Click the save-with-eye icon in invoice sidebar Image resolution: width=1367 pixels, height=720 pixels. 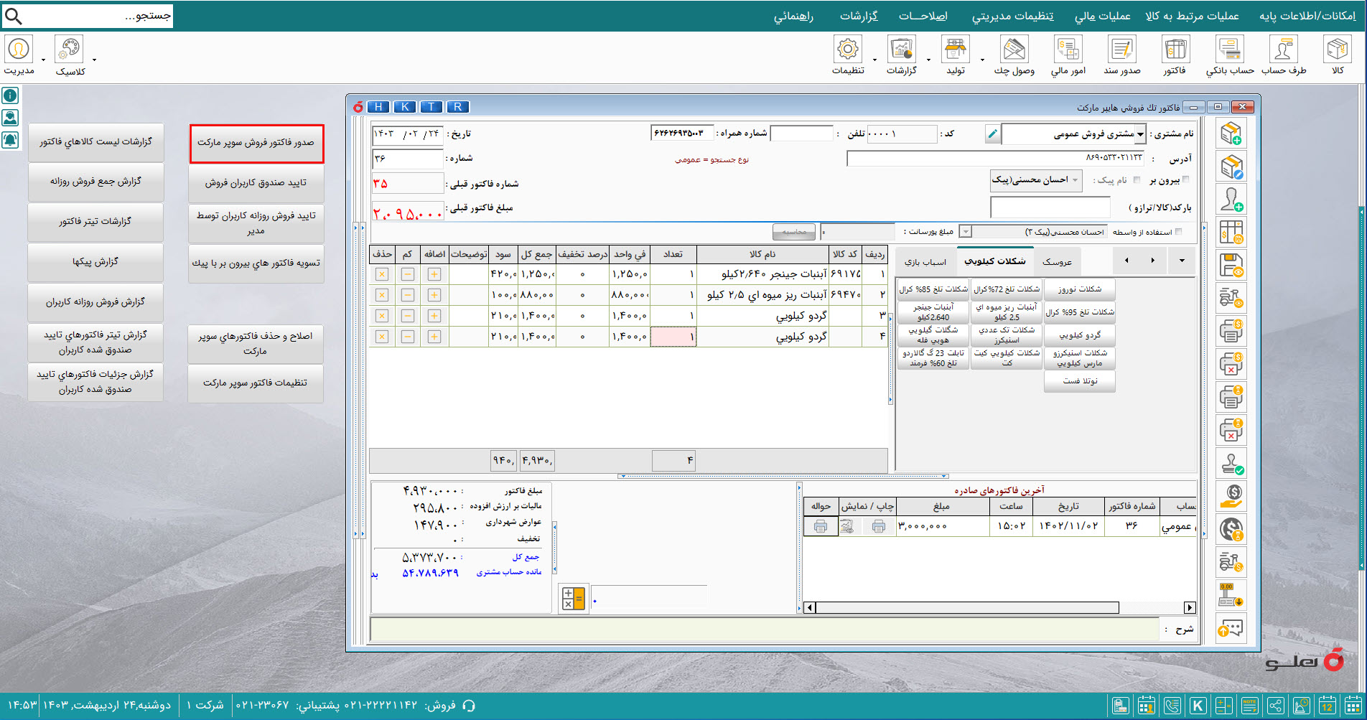coord(1231,266)
